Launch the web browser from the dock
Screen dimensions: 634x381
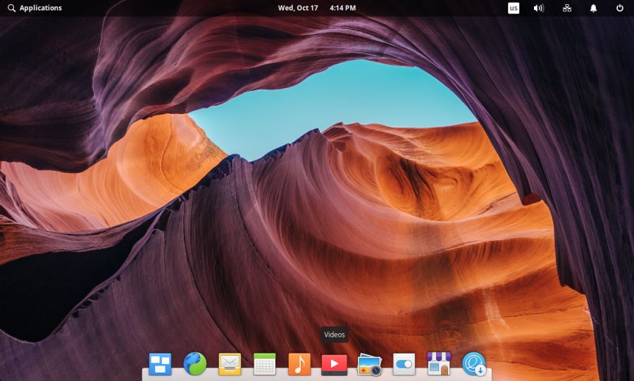pyautogui.click(x=195, y=363)
